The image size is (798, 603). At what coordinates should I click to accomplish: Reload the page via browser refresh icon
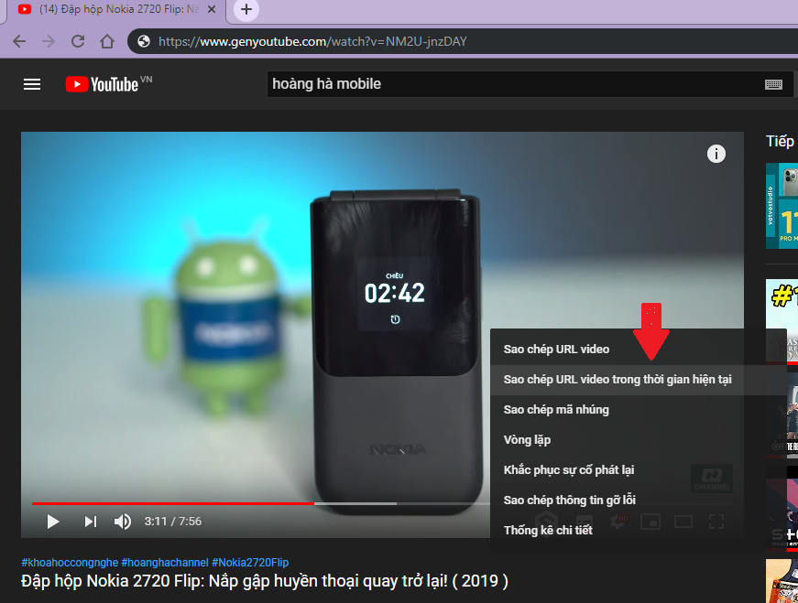coord(78,40)
